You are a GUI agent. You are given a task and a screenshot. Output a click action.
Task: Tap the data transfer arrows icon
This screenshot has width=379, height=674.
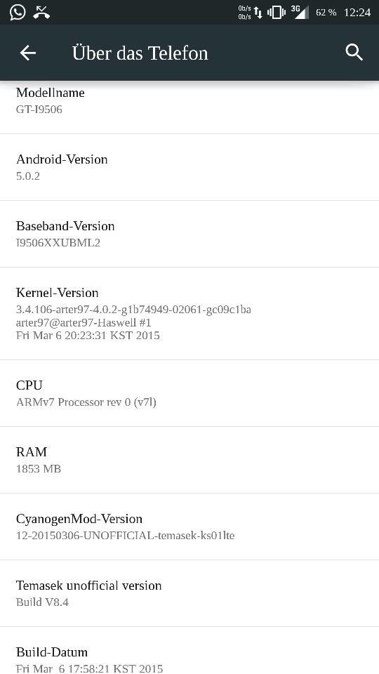(x=258, y=13)
